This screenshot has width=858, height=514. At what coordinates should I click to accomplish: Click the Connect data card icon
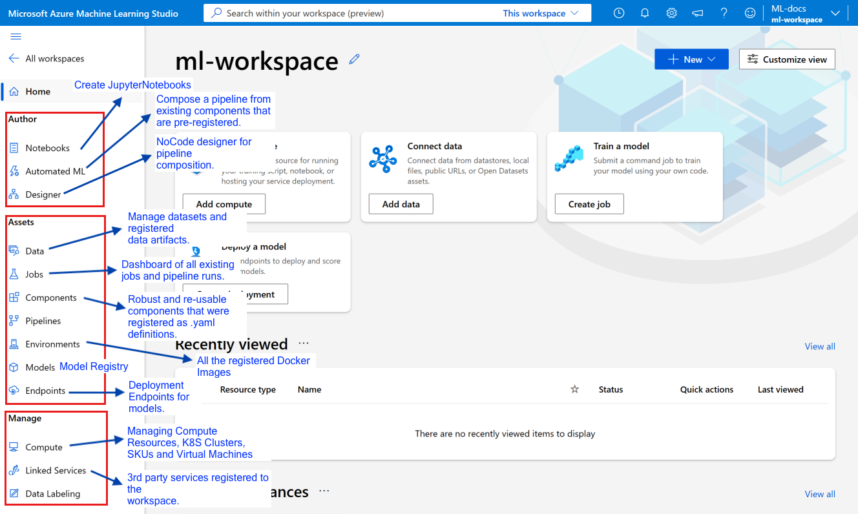(x=382, y=159)
